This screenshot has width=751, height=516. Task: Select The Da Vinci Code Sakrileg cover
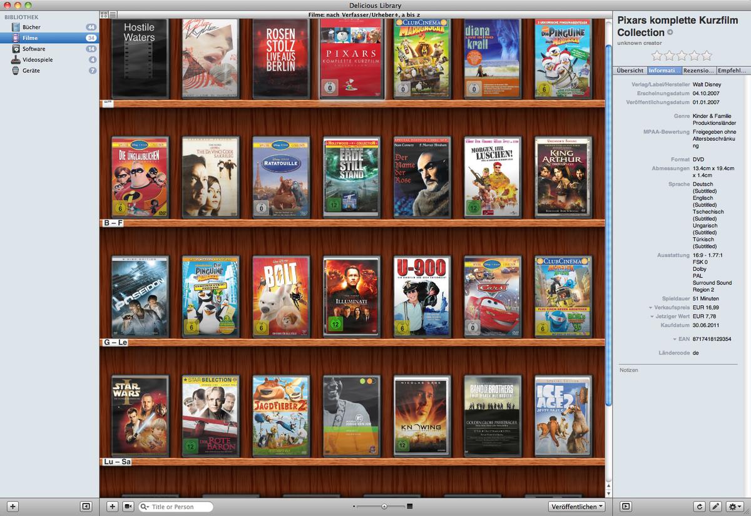[x=210, y=178]
